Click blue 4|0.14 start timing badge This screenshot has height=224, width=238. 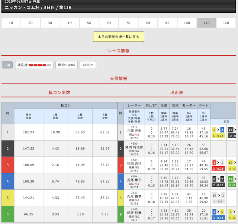pyautogui.click(x=218, y=218)
